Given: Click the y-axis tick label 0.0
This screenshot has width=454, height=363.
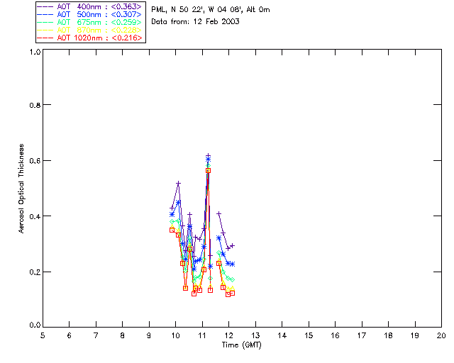Looking at the screenshot, I should [x=35, y=325].
